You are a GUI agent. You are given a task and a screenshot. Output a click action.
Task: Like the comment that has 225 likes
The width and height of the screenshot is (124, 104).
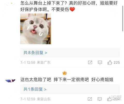point(110,62)
